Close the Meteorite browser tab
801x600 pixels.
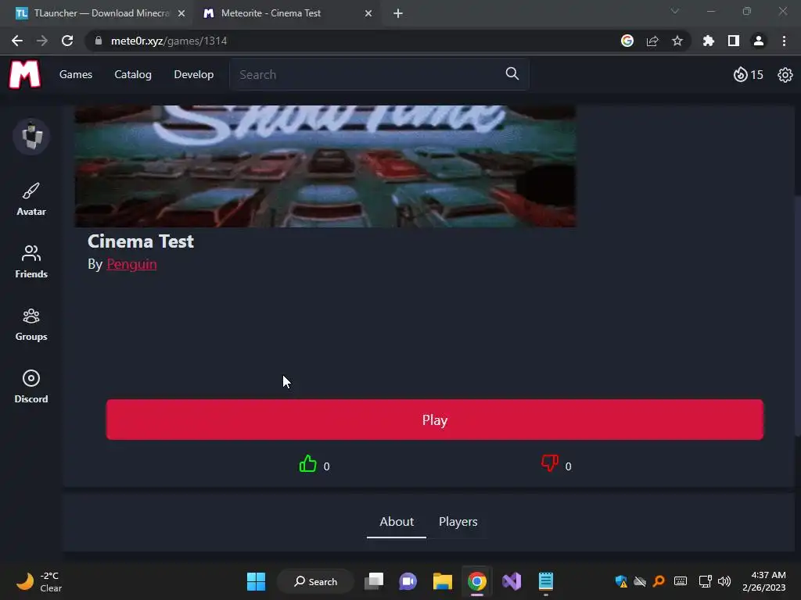point(368,13)
